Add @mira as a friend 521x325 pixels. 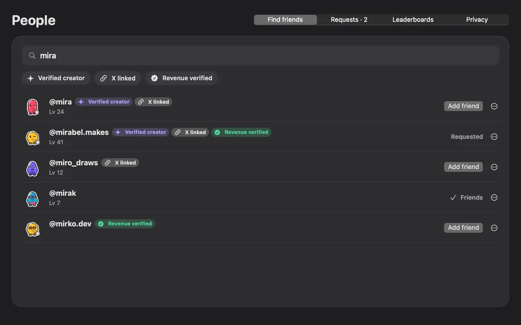click(x=463, y=106)
